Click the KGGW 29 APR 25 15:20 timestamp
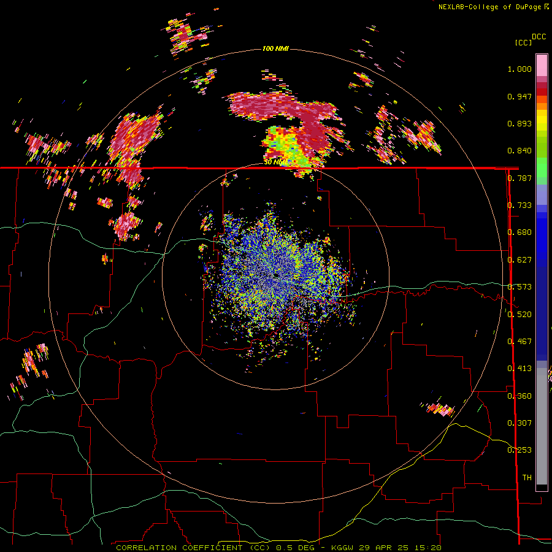Viewport: 552px width, 552px height. (386, 548)
